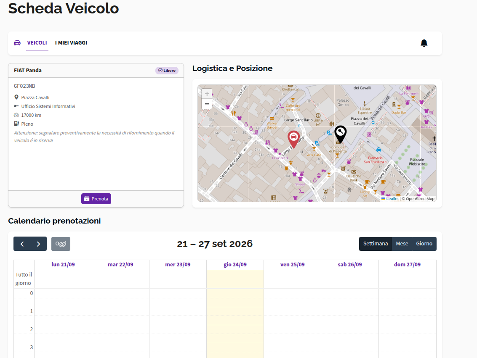Click the location pin icon beside Piazza Cavalli

[16, 97]
